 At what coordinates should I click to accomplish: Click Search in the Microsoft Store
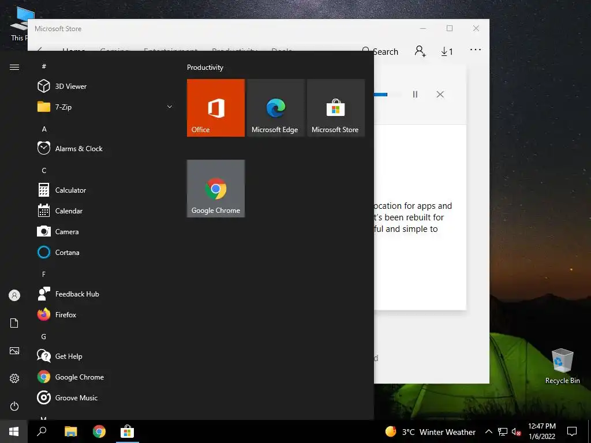click(380, 51)
